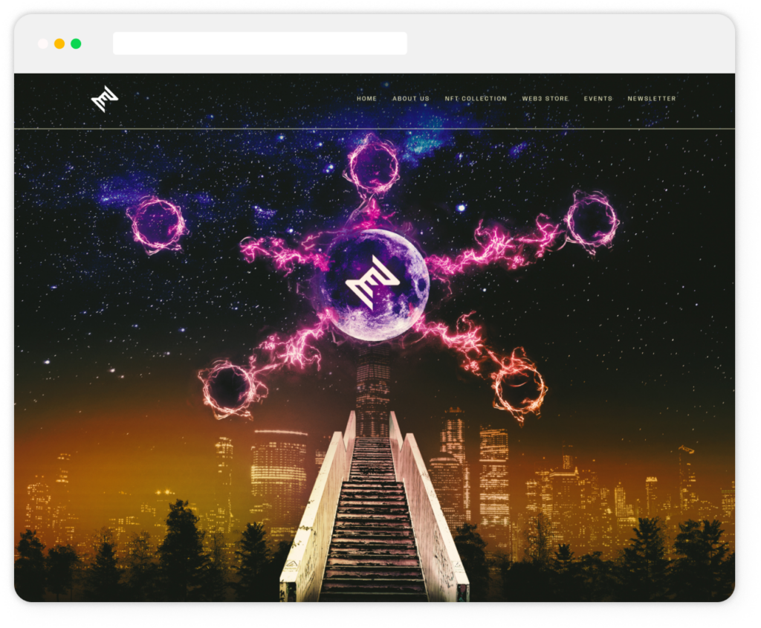Visit the Web3 Store link
761x628 pixels.
click(545, 99)
